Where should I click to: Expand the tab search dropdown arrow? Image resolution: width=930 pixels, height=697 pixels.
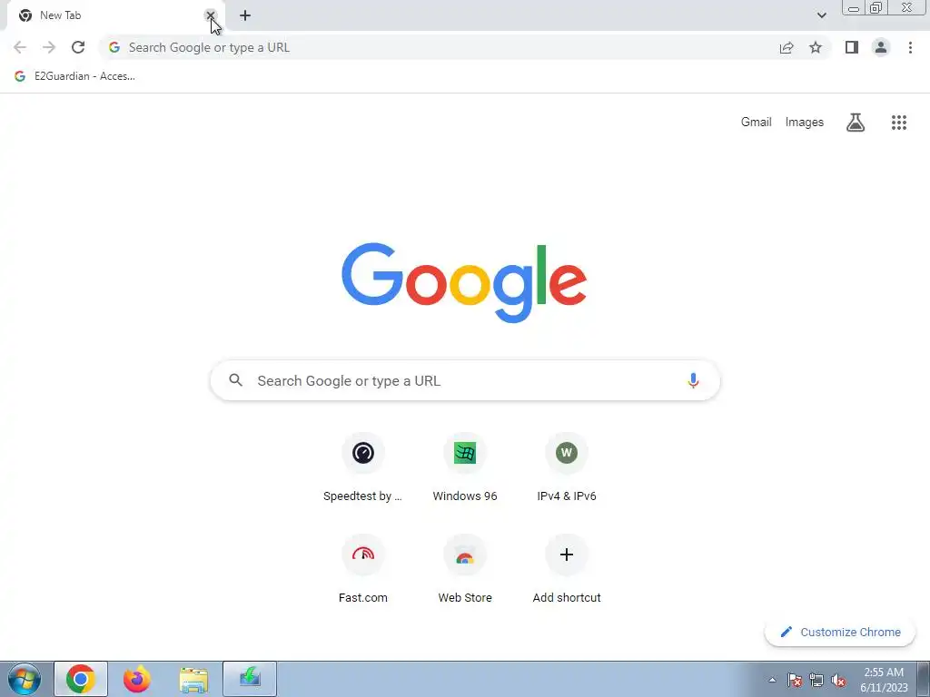[x=821, y=15]
